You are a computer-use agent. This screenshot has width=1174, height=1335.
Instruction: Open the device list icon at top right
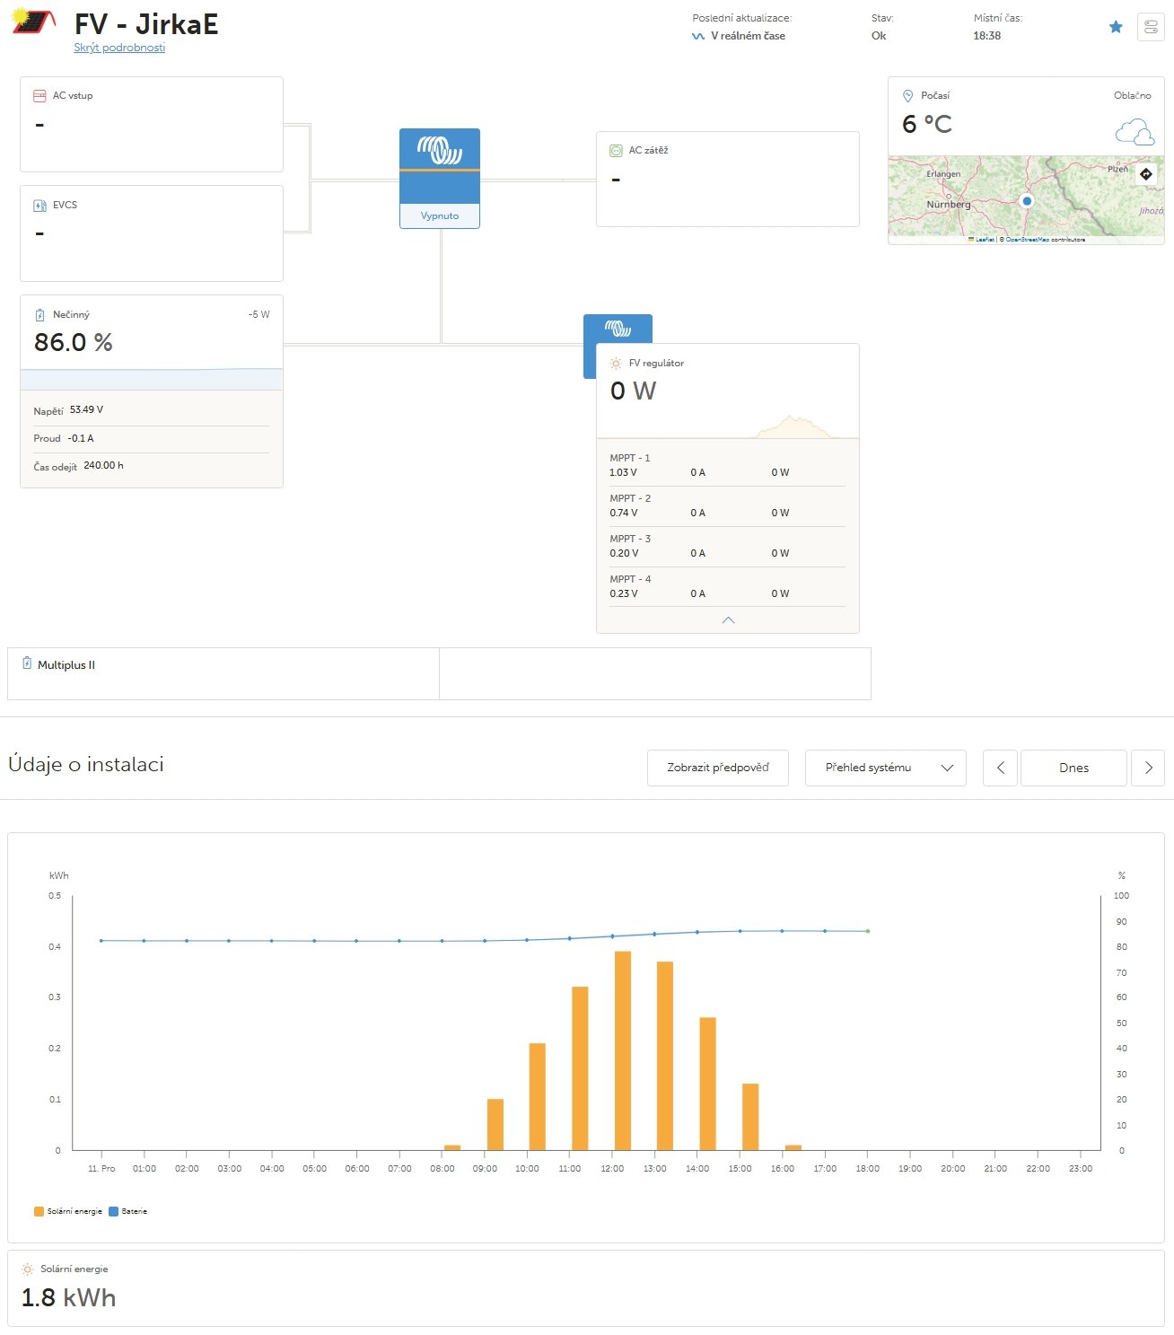point(1151,27)
